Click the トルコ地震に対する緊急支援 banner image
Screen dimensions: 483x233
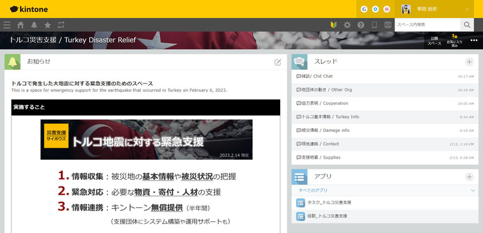146,139
